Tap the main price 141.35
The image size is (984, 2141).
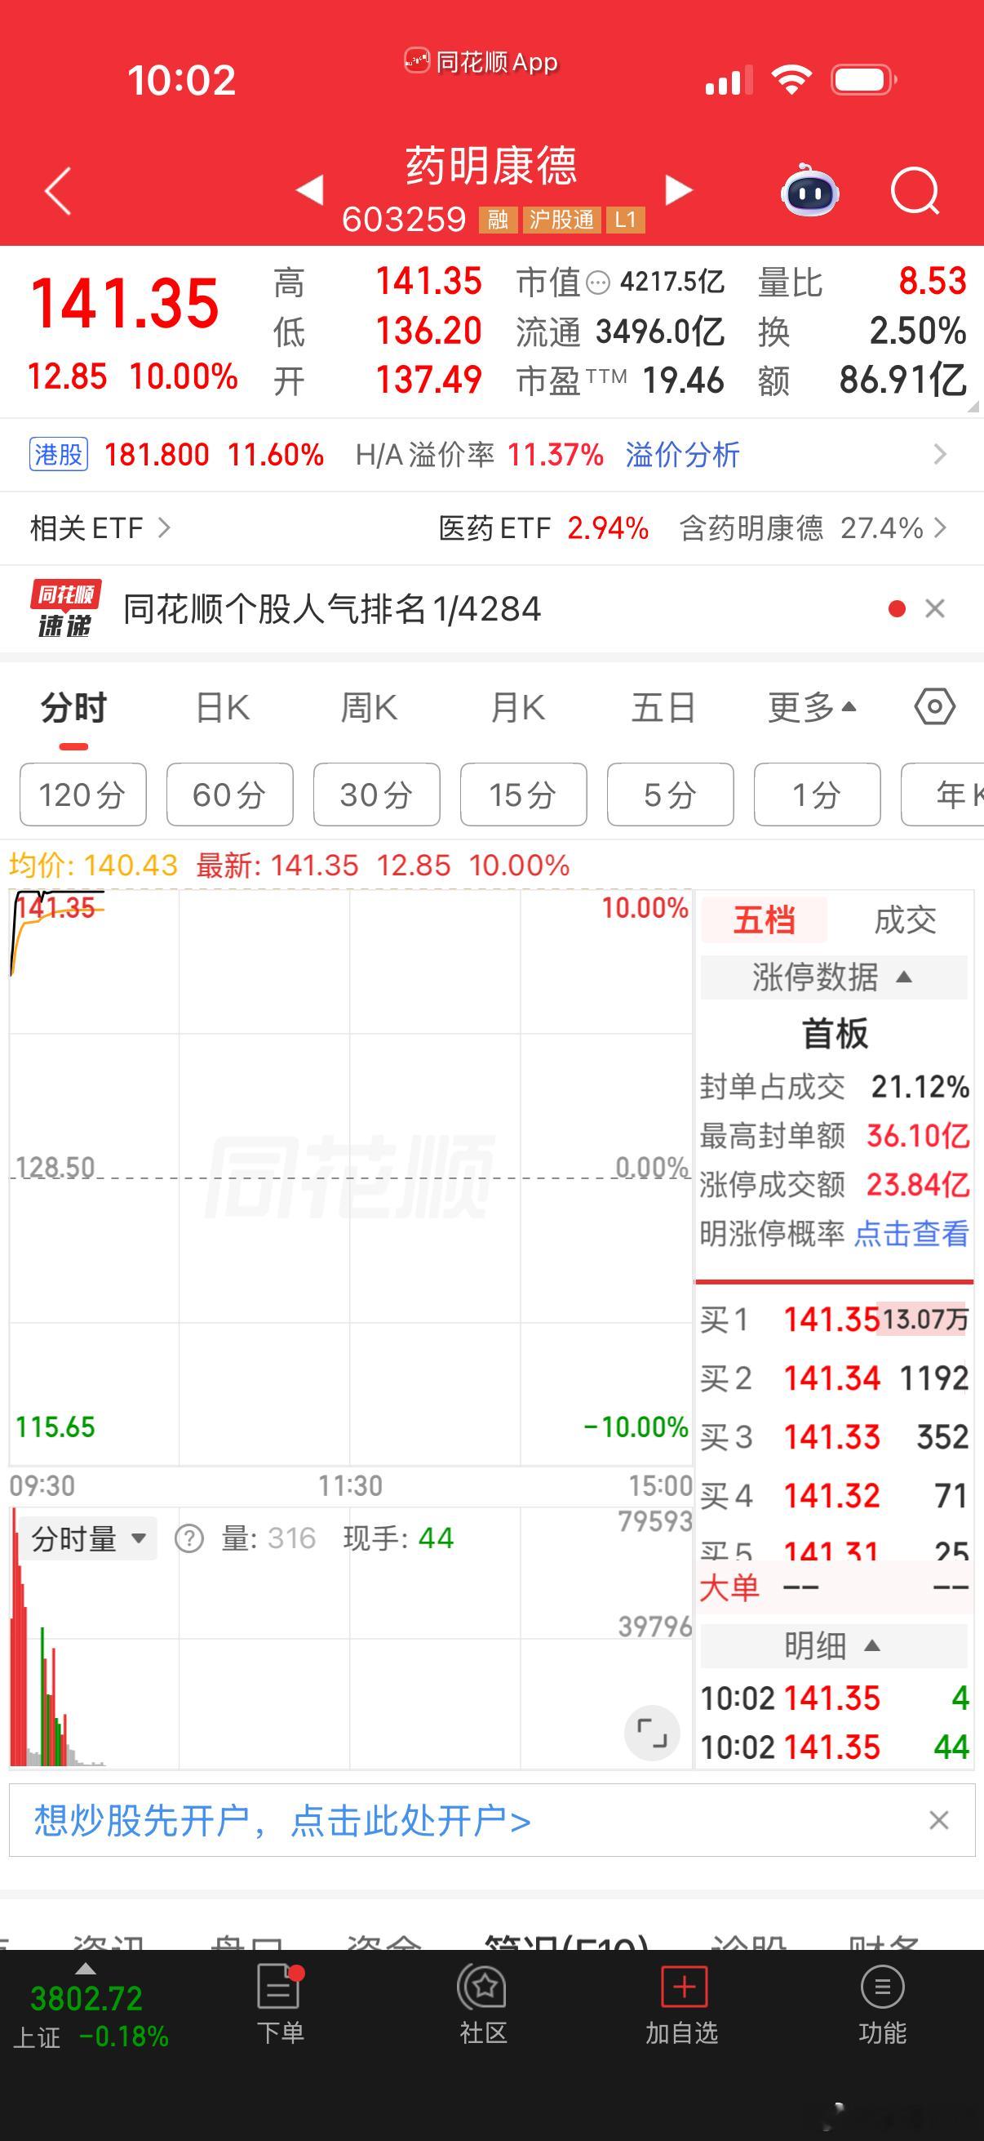125,304
